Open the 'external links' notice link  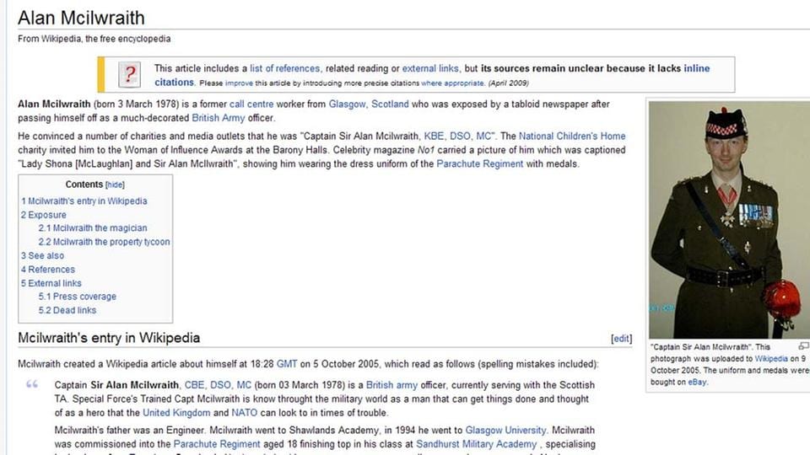click(x=430, y=68)
